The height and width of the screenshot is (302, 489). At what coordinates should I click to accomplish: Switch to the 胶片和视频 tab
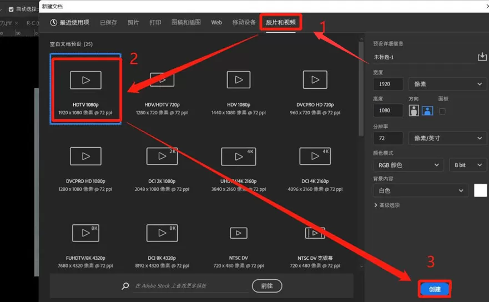[x=281, y=22]
